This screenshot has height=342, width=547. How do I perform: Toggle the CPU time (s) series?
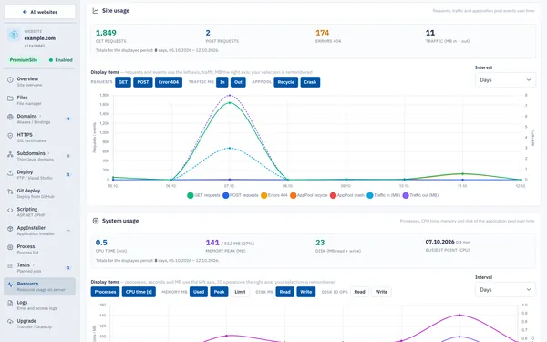[139, 292]
